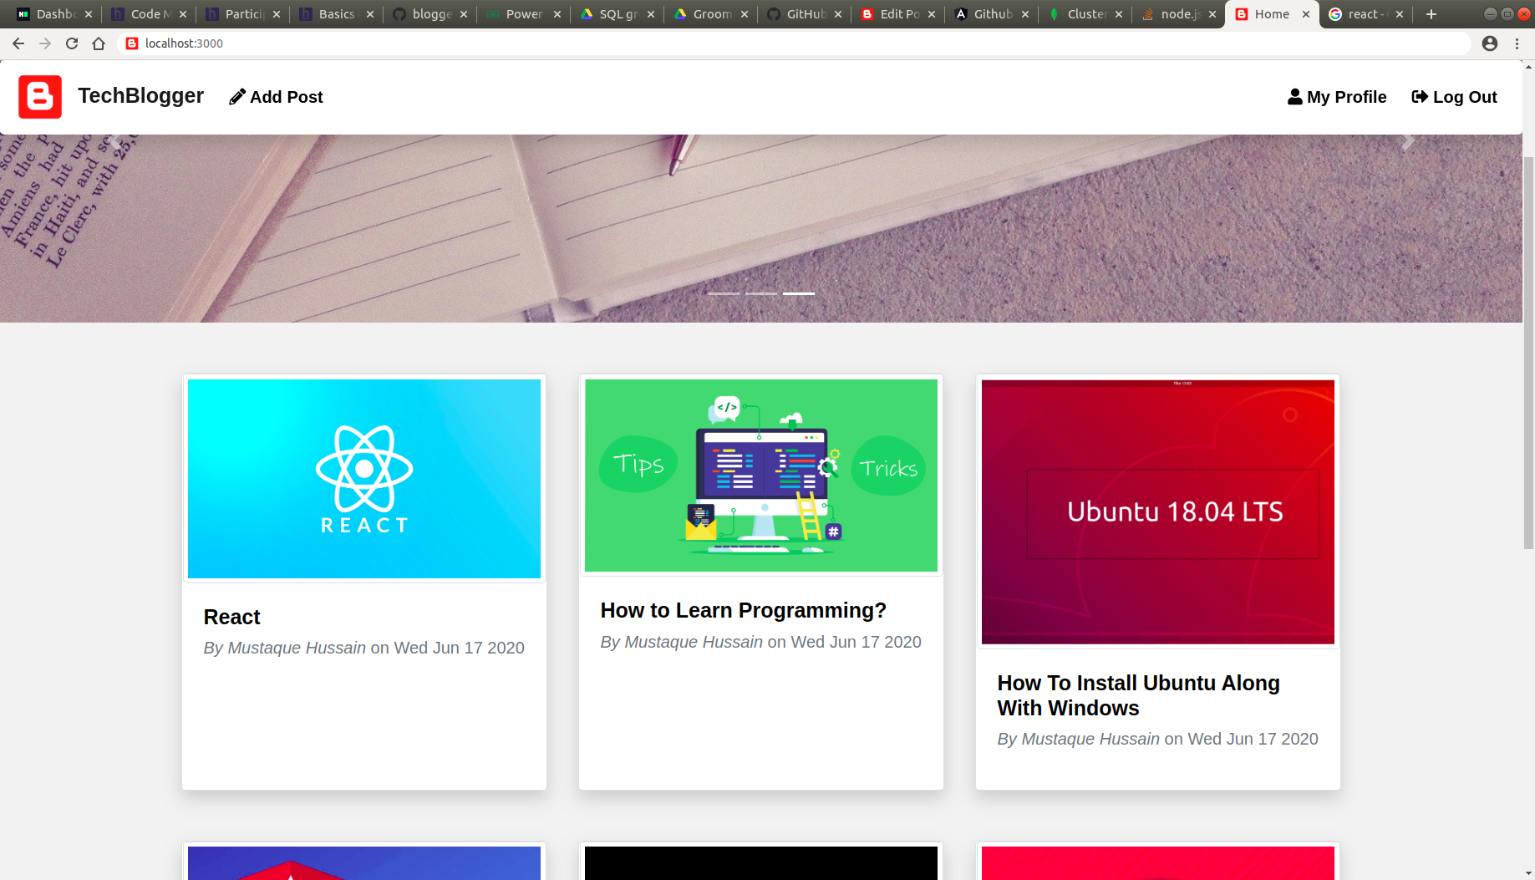Focus the localhost:3000 address bar

tap(794, 43)
